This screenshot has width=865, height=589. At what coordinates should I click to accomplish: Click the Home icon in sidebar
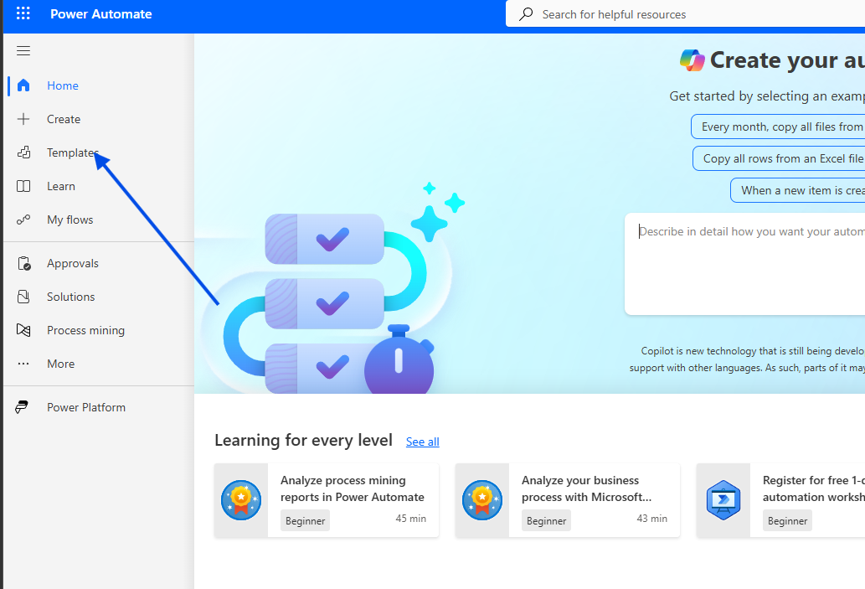click(x=23, y=85)
